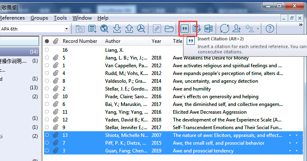Click the Open File folder icon
This screenshot has width=307, height=161.
[x=169, y=29]
